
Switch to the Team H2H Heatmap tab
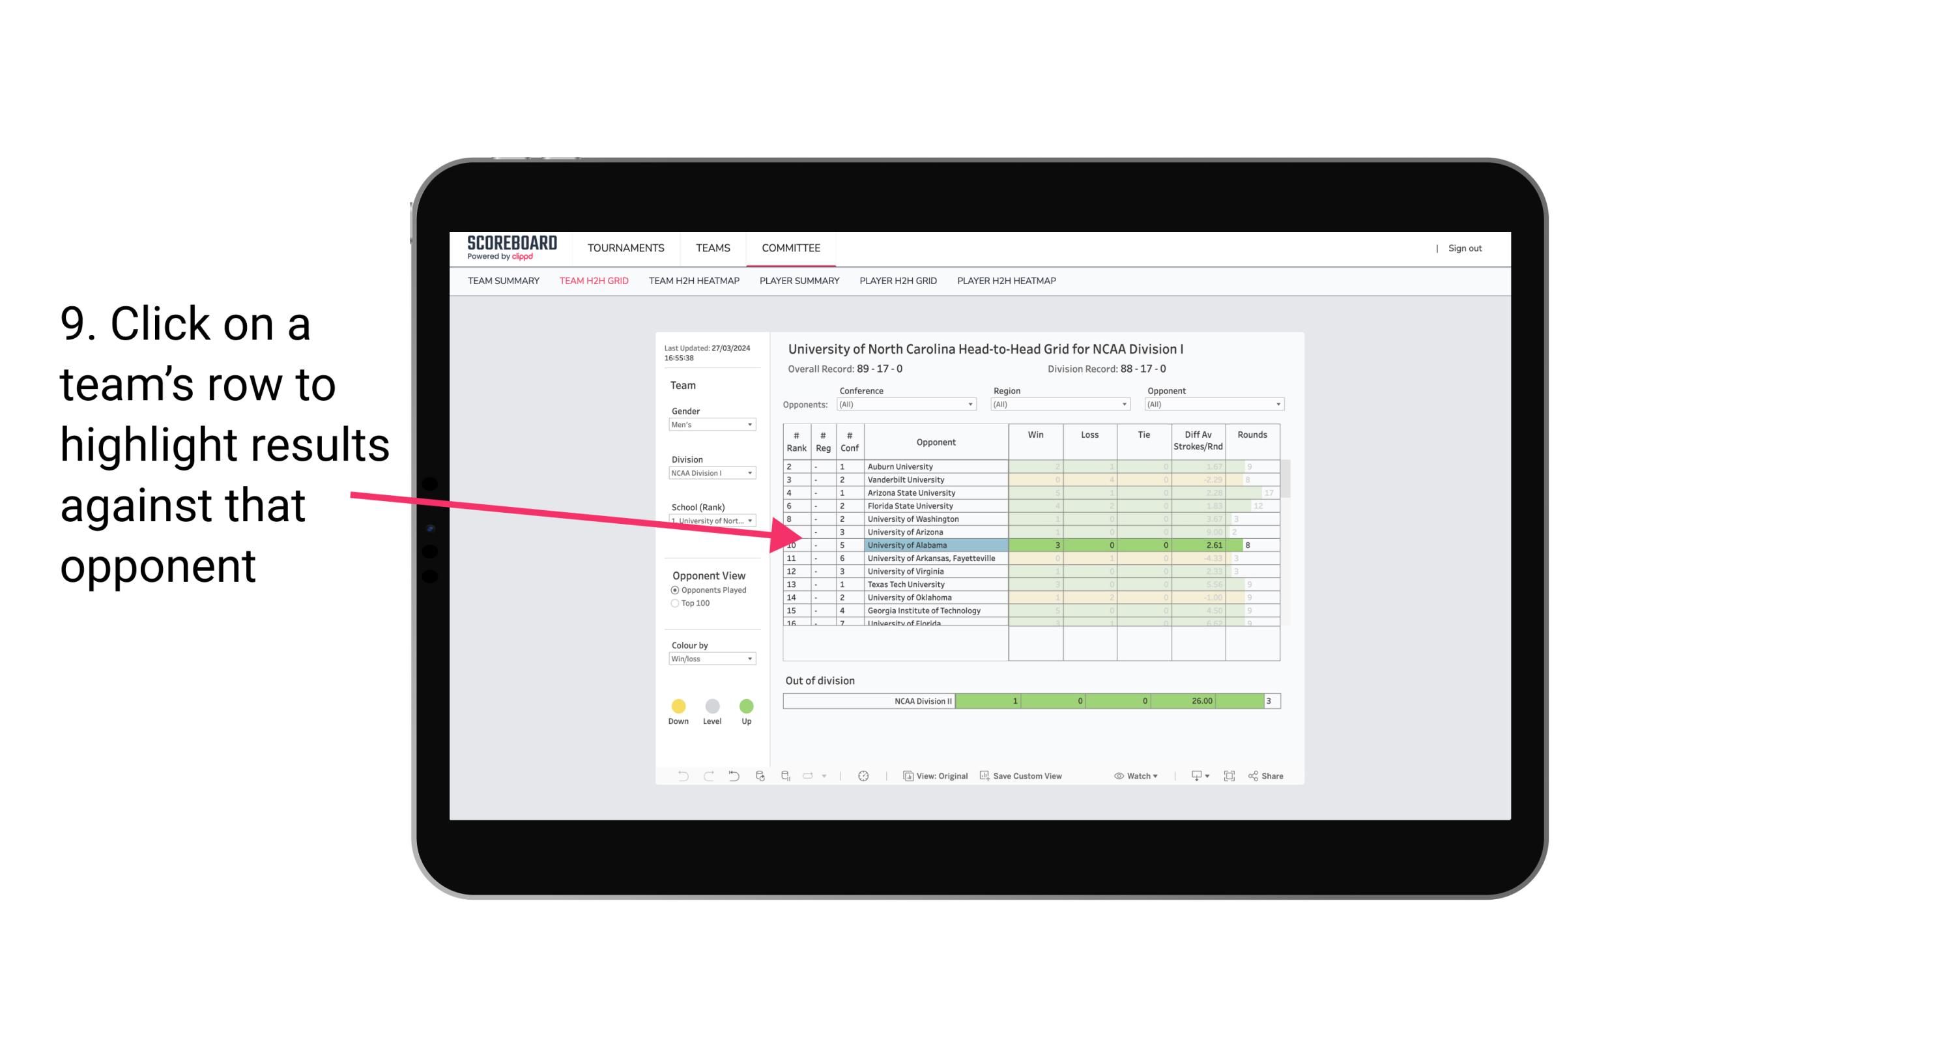[x=695, y=281]
